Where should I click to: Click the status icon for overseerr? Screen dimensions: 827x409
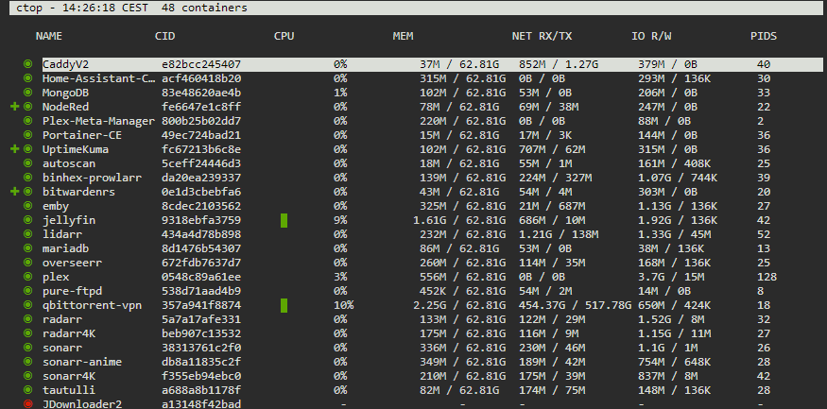point(28,263)
